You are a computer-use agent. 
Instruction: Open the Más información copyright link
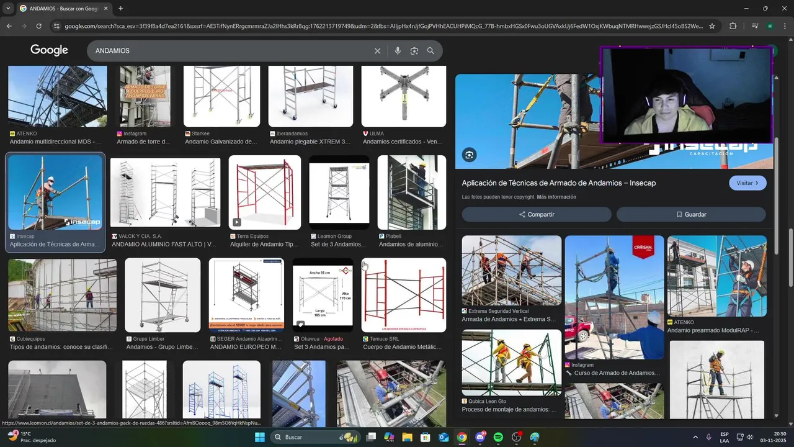click(x=556, y=197)
